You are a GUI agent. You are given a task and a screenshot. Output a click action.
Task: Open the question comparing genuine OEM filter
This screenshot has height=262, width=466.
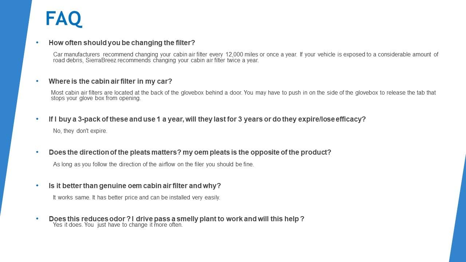[x=135, y=186]
